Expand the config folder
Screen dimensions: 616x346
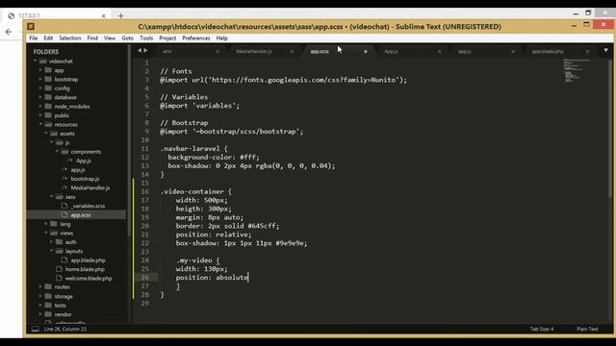40,87
